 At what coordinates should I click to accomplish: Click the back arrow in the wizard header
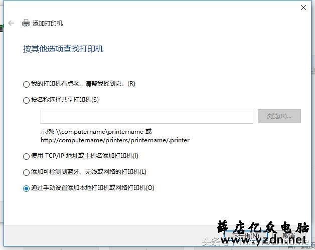point(11,23)
